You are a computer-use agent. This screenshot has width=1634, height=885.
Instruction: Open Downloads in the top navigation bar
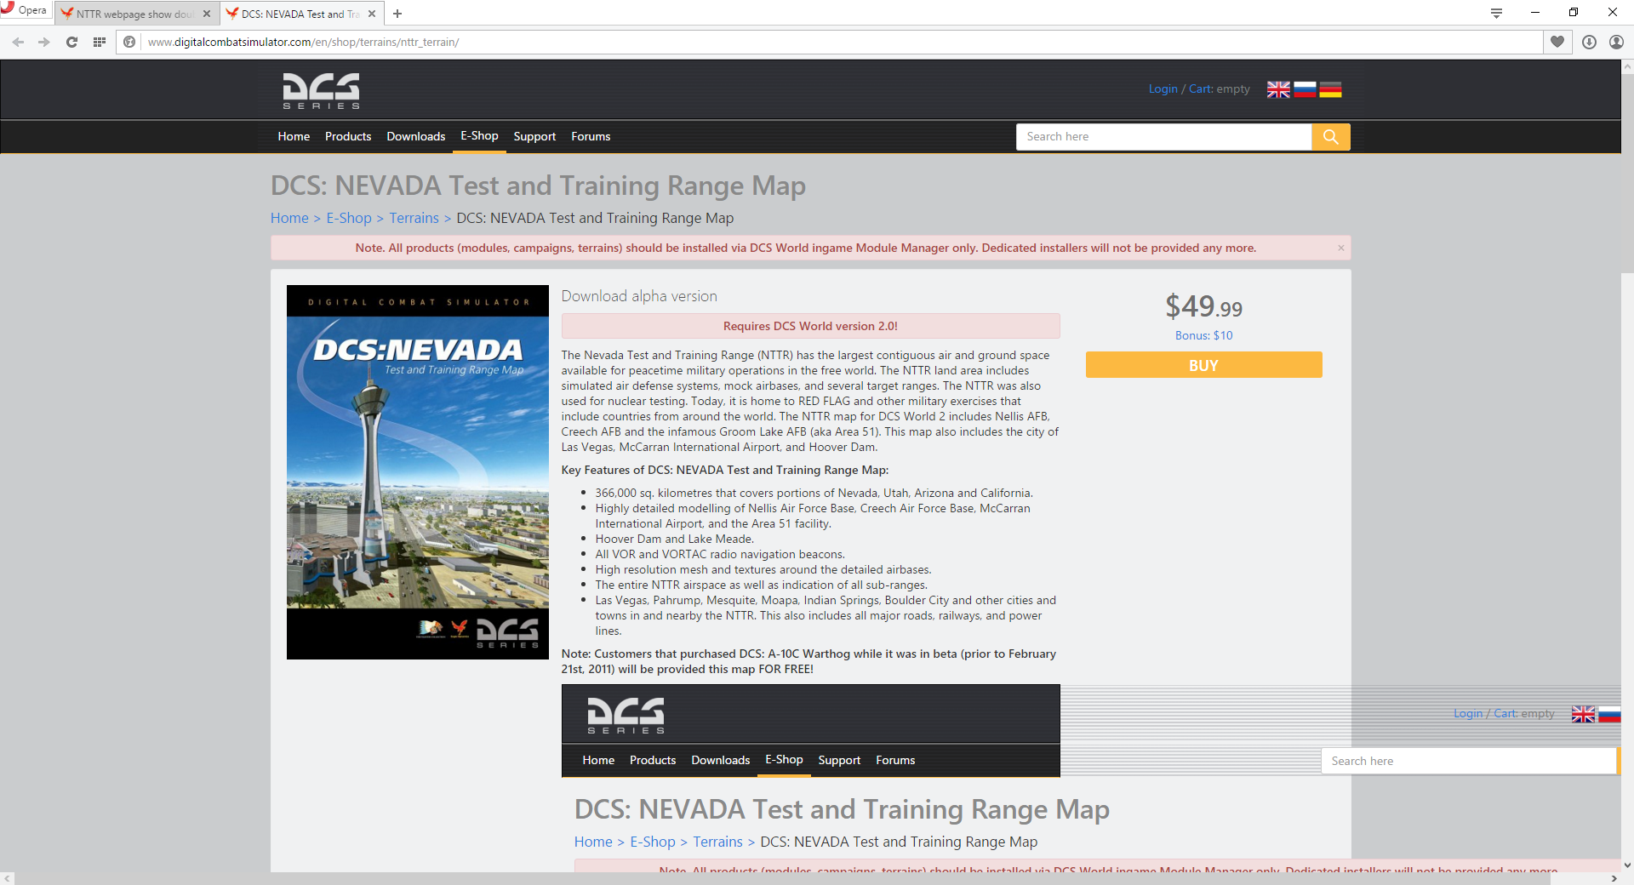[x=415, y=136]
